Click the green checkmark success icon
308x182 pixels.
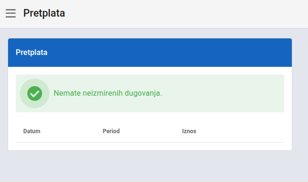(35, 93)
